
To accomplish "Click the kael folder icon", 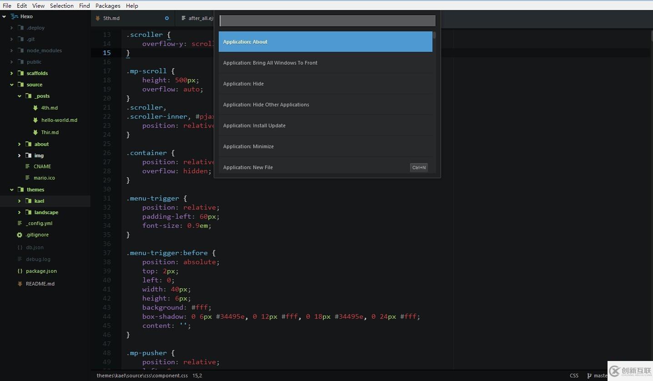I will [x=28, y=201].
